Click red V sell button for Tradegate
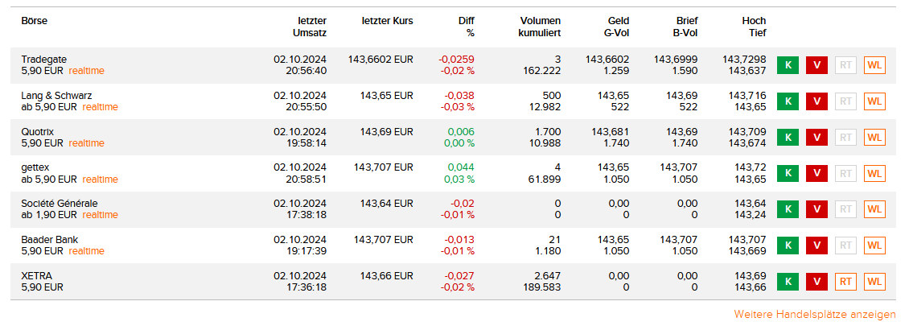The image size is (909, 326). tap(816, 65)
